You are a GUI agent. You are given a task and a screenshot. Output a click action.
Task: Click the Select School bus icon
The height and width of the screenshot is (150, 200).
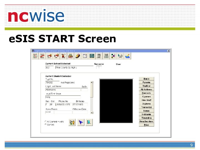pyautogui.click(x=42, y=56)
